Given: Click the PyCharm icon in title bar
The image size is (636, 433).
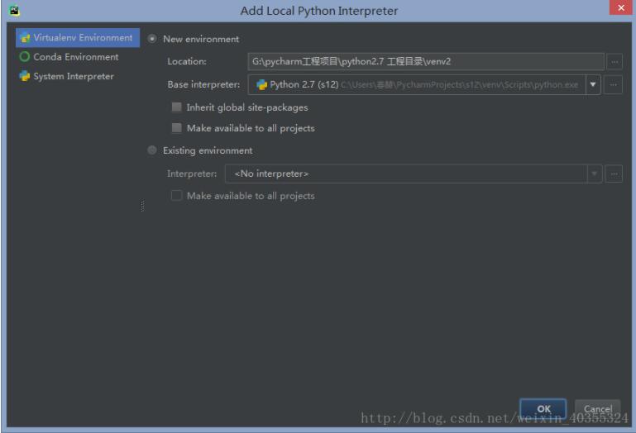Looking at the screenshot, I should (14, 11).
